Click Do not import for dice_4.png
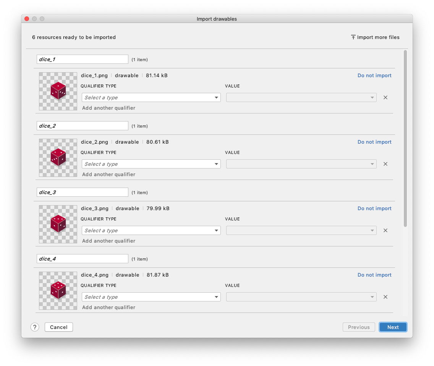 click(x=374, y=275)
